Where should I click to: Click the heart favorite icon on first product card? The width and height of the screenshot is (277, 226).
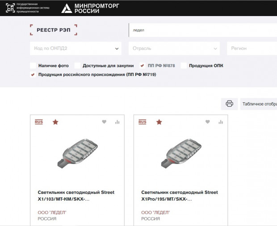(104, 122)
